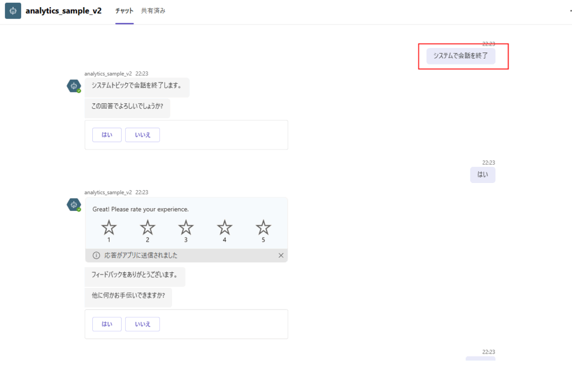Click the 他に何かお手伝いできますか message
Screen dimensions: 572x366
(128, 297)
